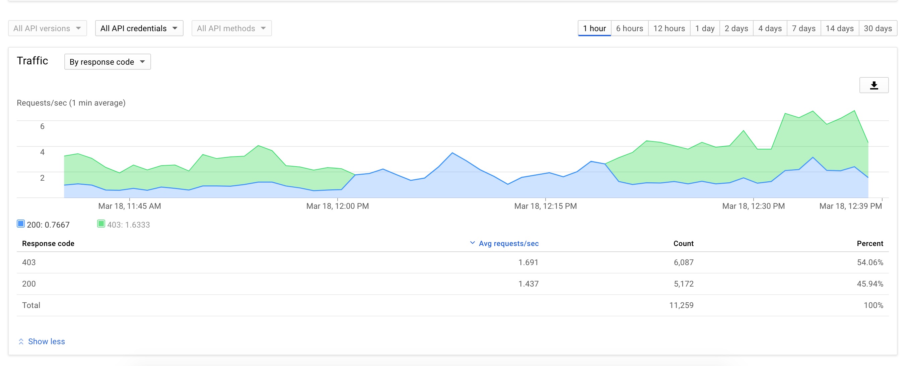Click the 54.06% percent value
The height and width of the screenshot is (366, 913).
[x=870, y=262]
